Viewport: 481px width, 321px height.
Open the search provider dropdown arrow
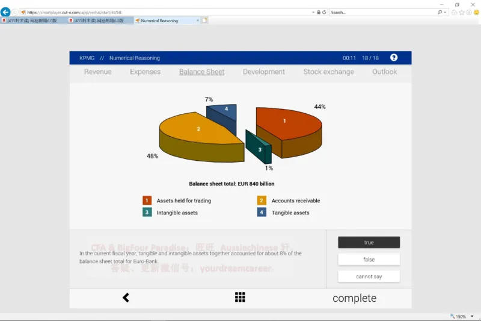pyautogui.click(x=446, y=12)
